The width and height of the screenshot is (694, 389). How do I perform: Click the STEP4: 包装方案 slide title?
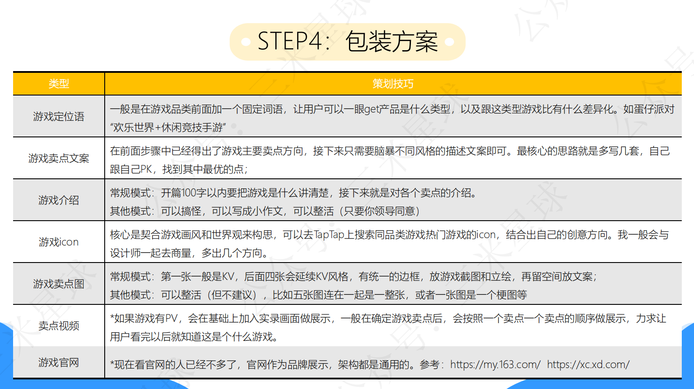(347, 42)
